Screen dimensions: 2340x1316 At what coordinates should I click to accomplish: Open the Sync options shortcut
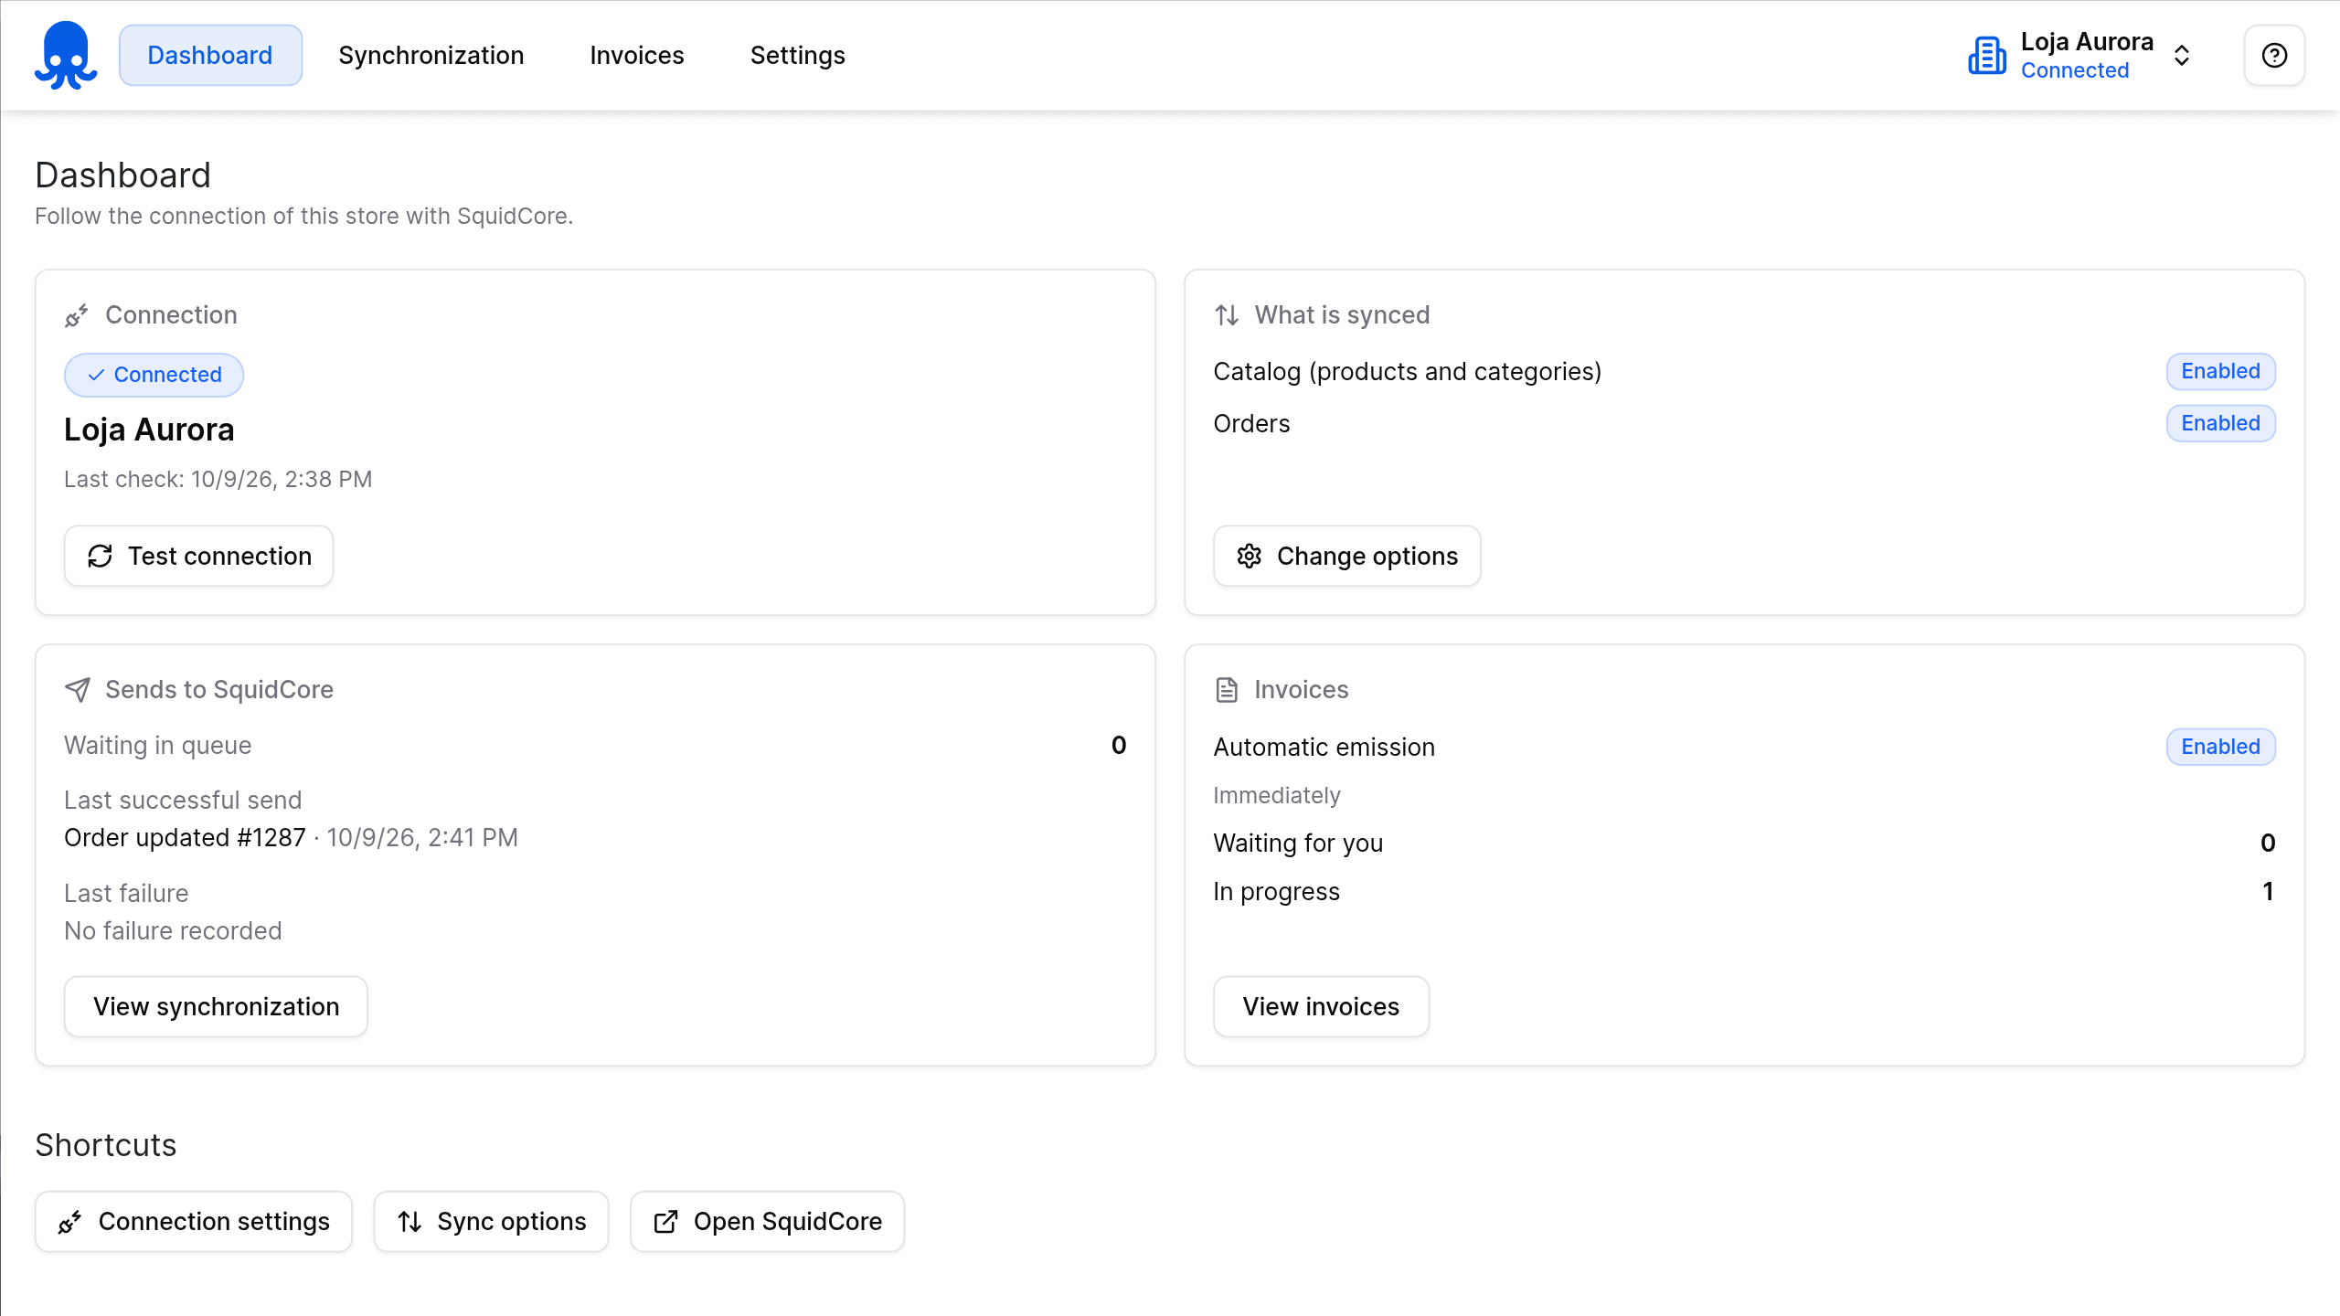(x=492, y=1222)
